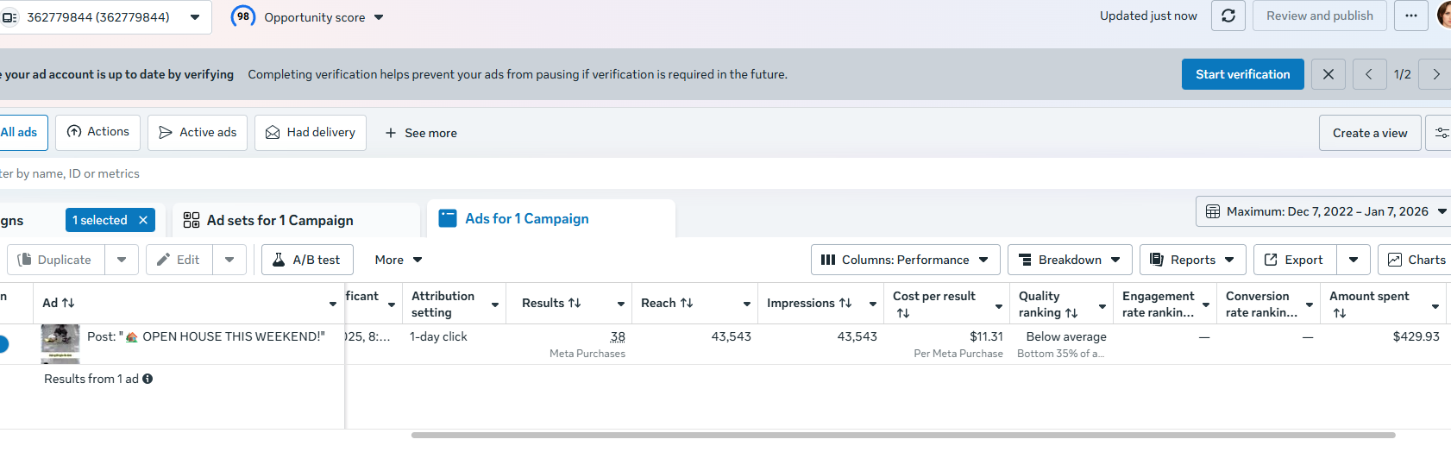Clear the '1 selected' campaign filter
1451x452 pixels.
(143, 220)
